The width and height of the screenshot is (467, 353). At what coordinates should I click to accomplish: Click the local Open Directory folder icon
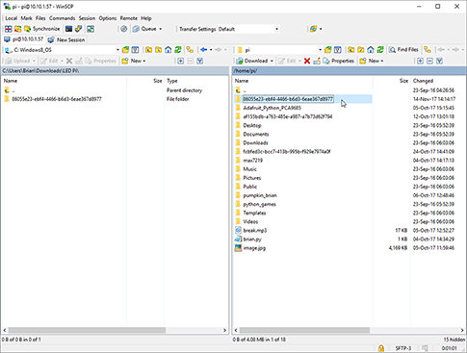point(126,50)
